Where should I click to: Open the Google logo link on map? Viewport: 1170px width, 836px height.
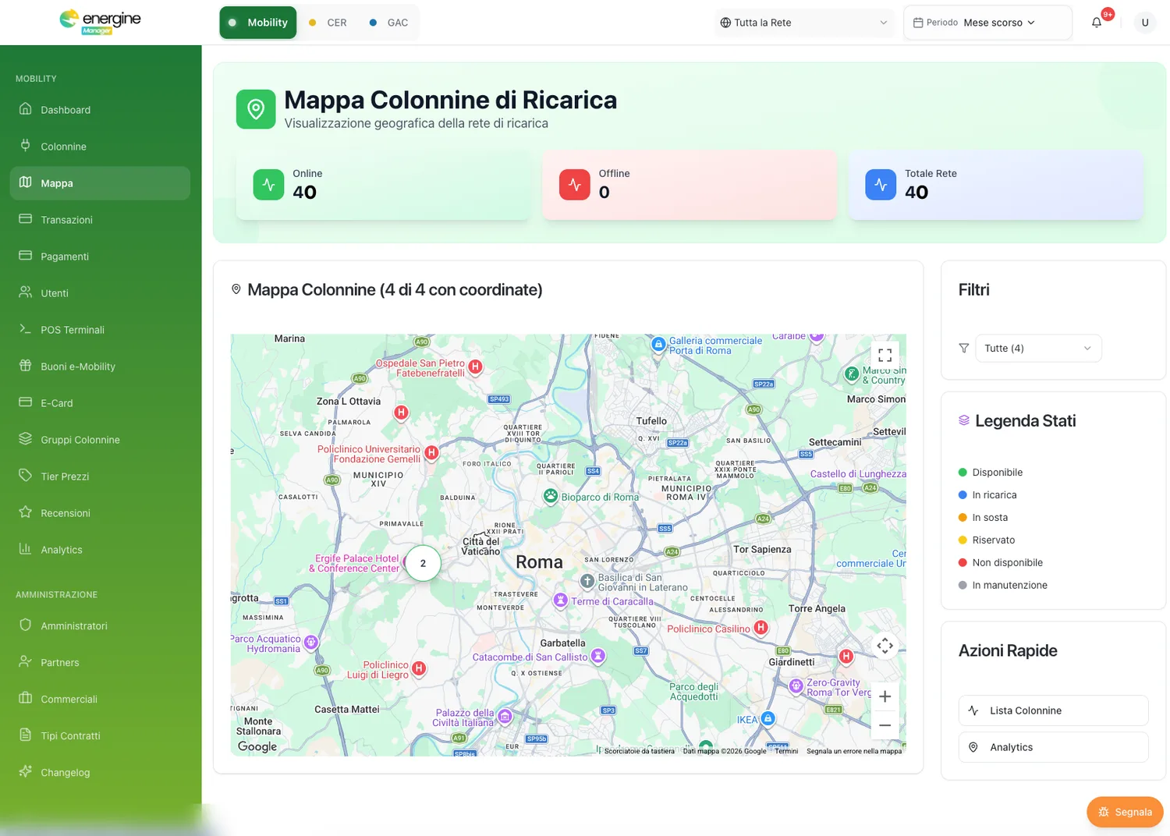[x=257, y=746]
